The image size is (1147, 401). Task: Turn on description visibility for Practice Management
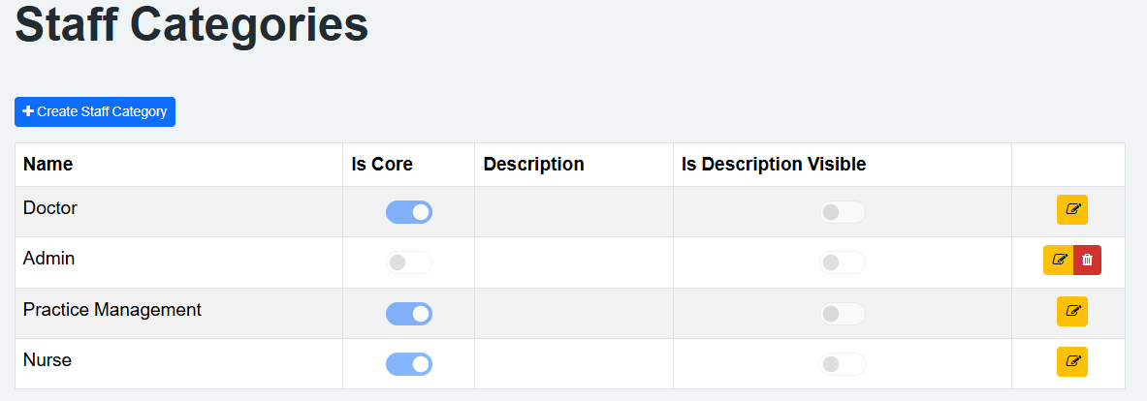[x=842, y=314]
